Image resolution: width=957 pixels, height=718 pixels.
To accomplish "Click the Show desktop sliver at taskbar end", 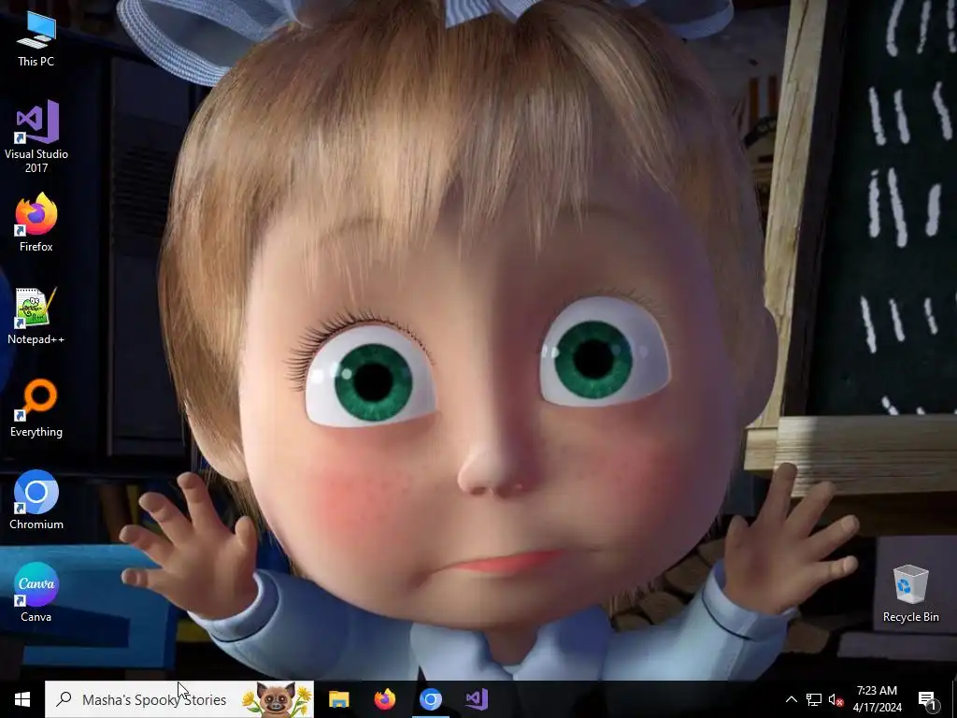I will pos(953,699).
